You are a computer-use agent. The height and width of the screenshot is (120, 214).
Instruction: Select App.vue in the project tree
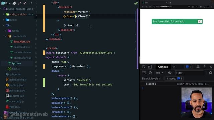point(14,63)
